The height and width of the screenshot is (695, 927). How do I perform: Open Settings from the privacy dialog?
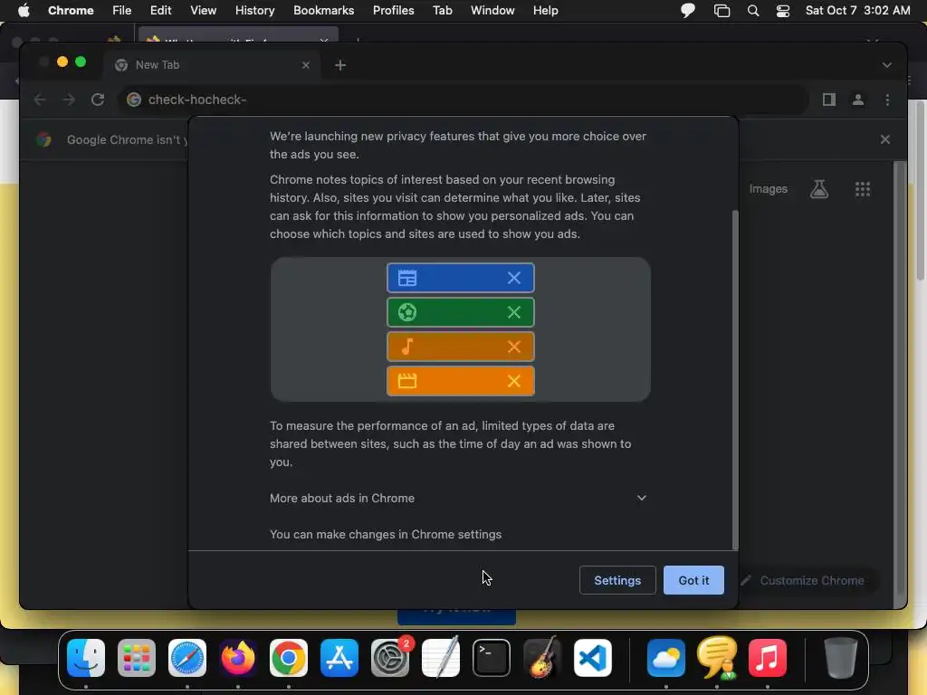pos(617,580)
